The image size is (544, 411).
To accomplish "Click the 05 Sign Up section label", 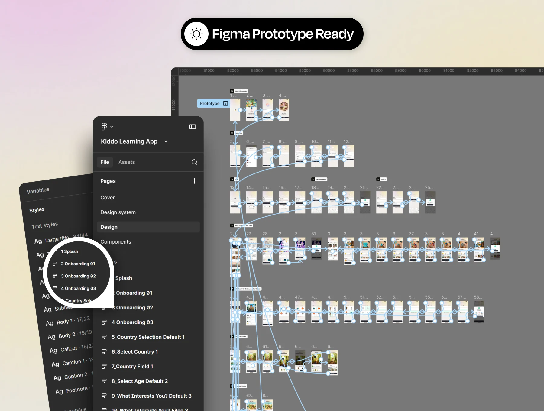I will (x=382, y=179).
